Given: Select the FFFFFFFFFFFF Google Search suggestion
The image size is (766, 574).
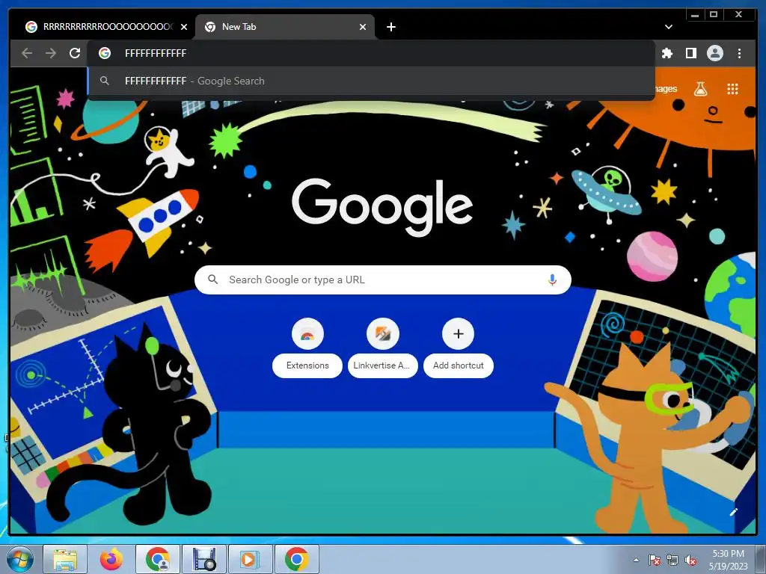Looking at the screenshot, I should point(371,81).
